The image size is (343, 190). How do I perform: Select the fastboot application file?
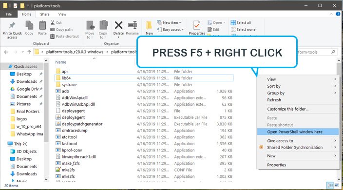pyautogui.click(x=69, y=144)
